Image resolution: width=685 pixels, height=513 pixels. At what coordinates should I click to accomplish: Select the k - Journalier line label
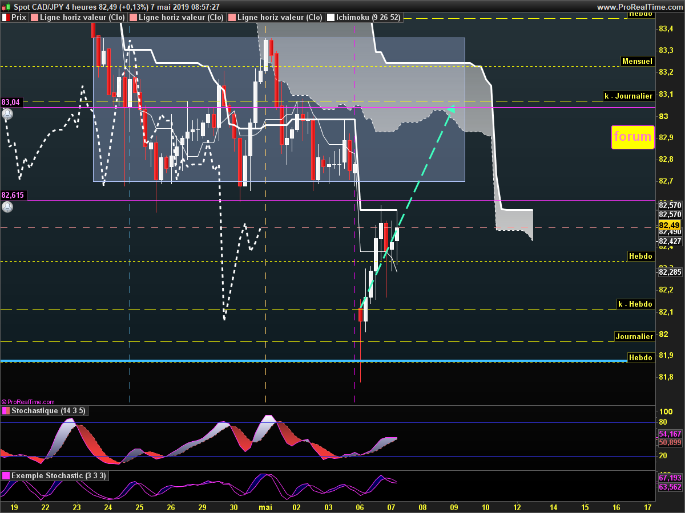[x=629, y=96]
